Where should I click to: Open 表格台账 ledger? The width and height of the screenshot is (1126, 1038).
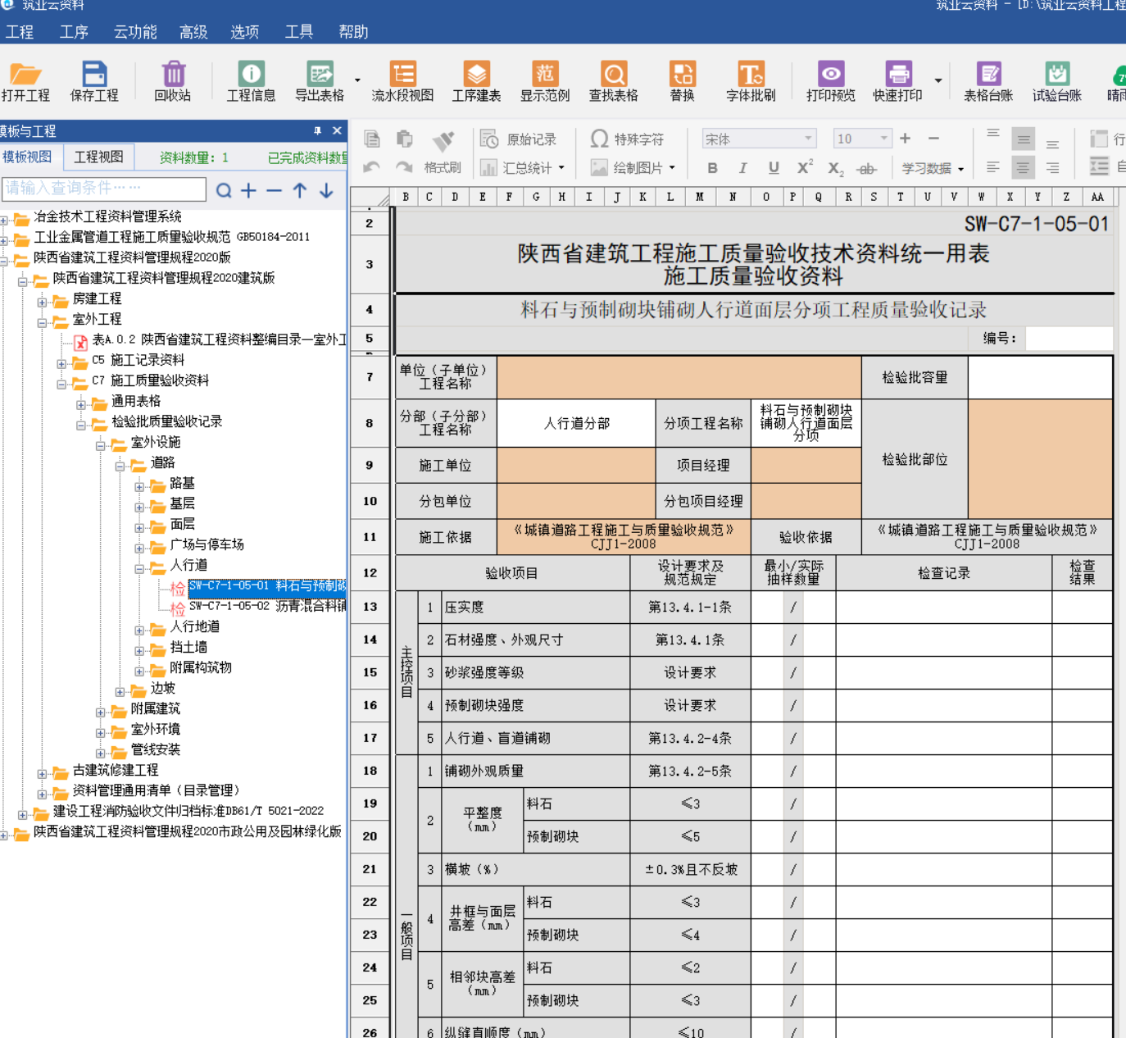click(x=988, y=81)
